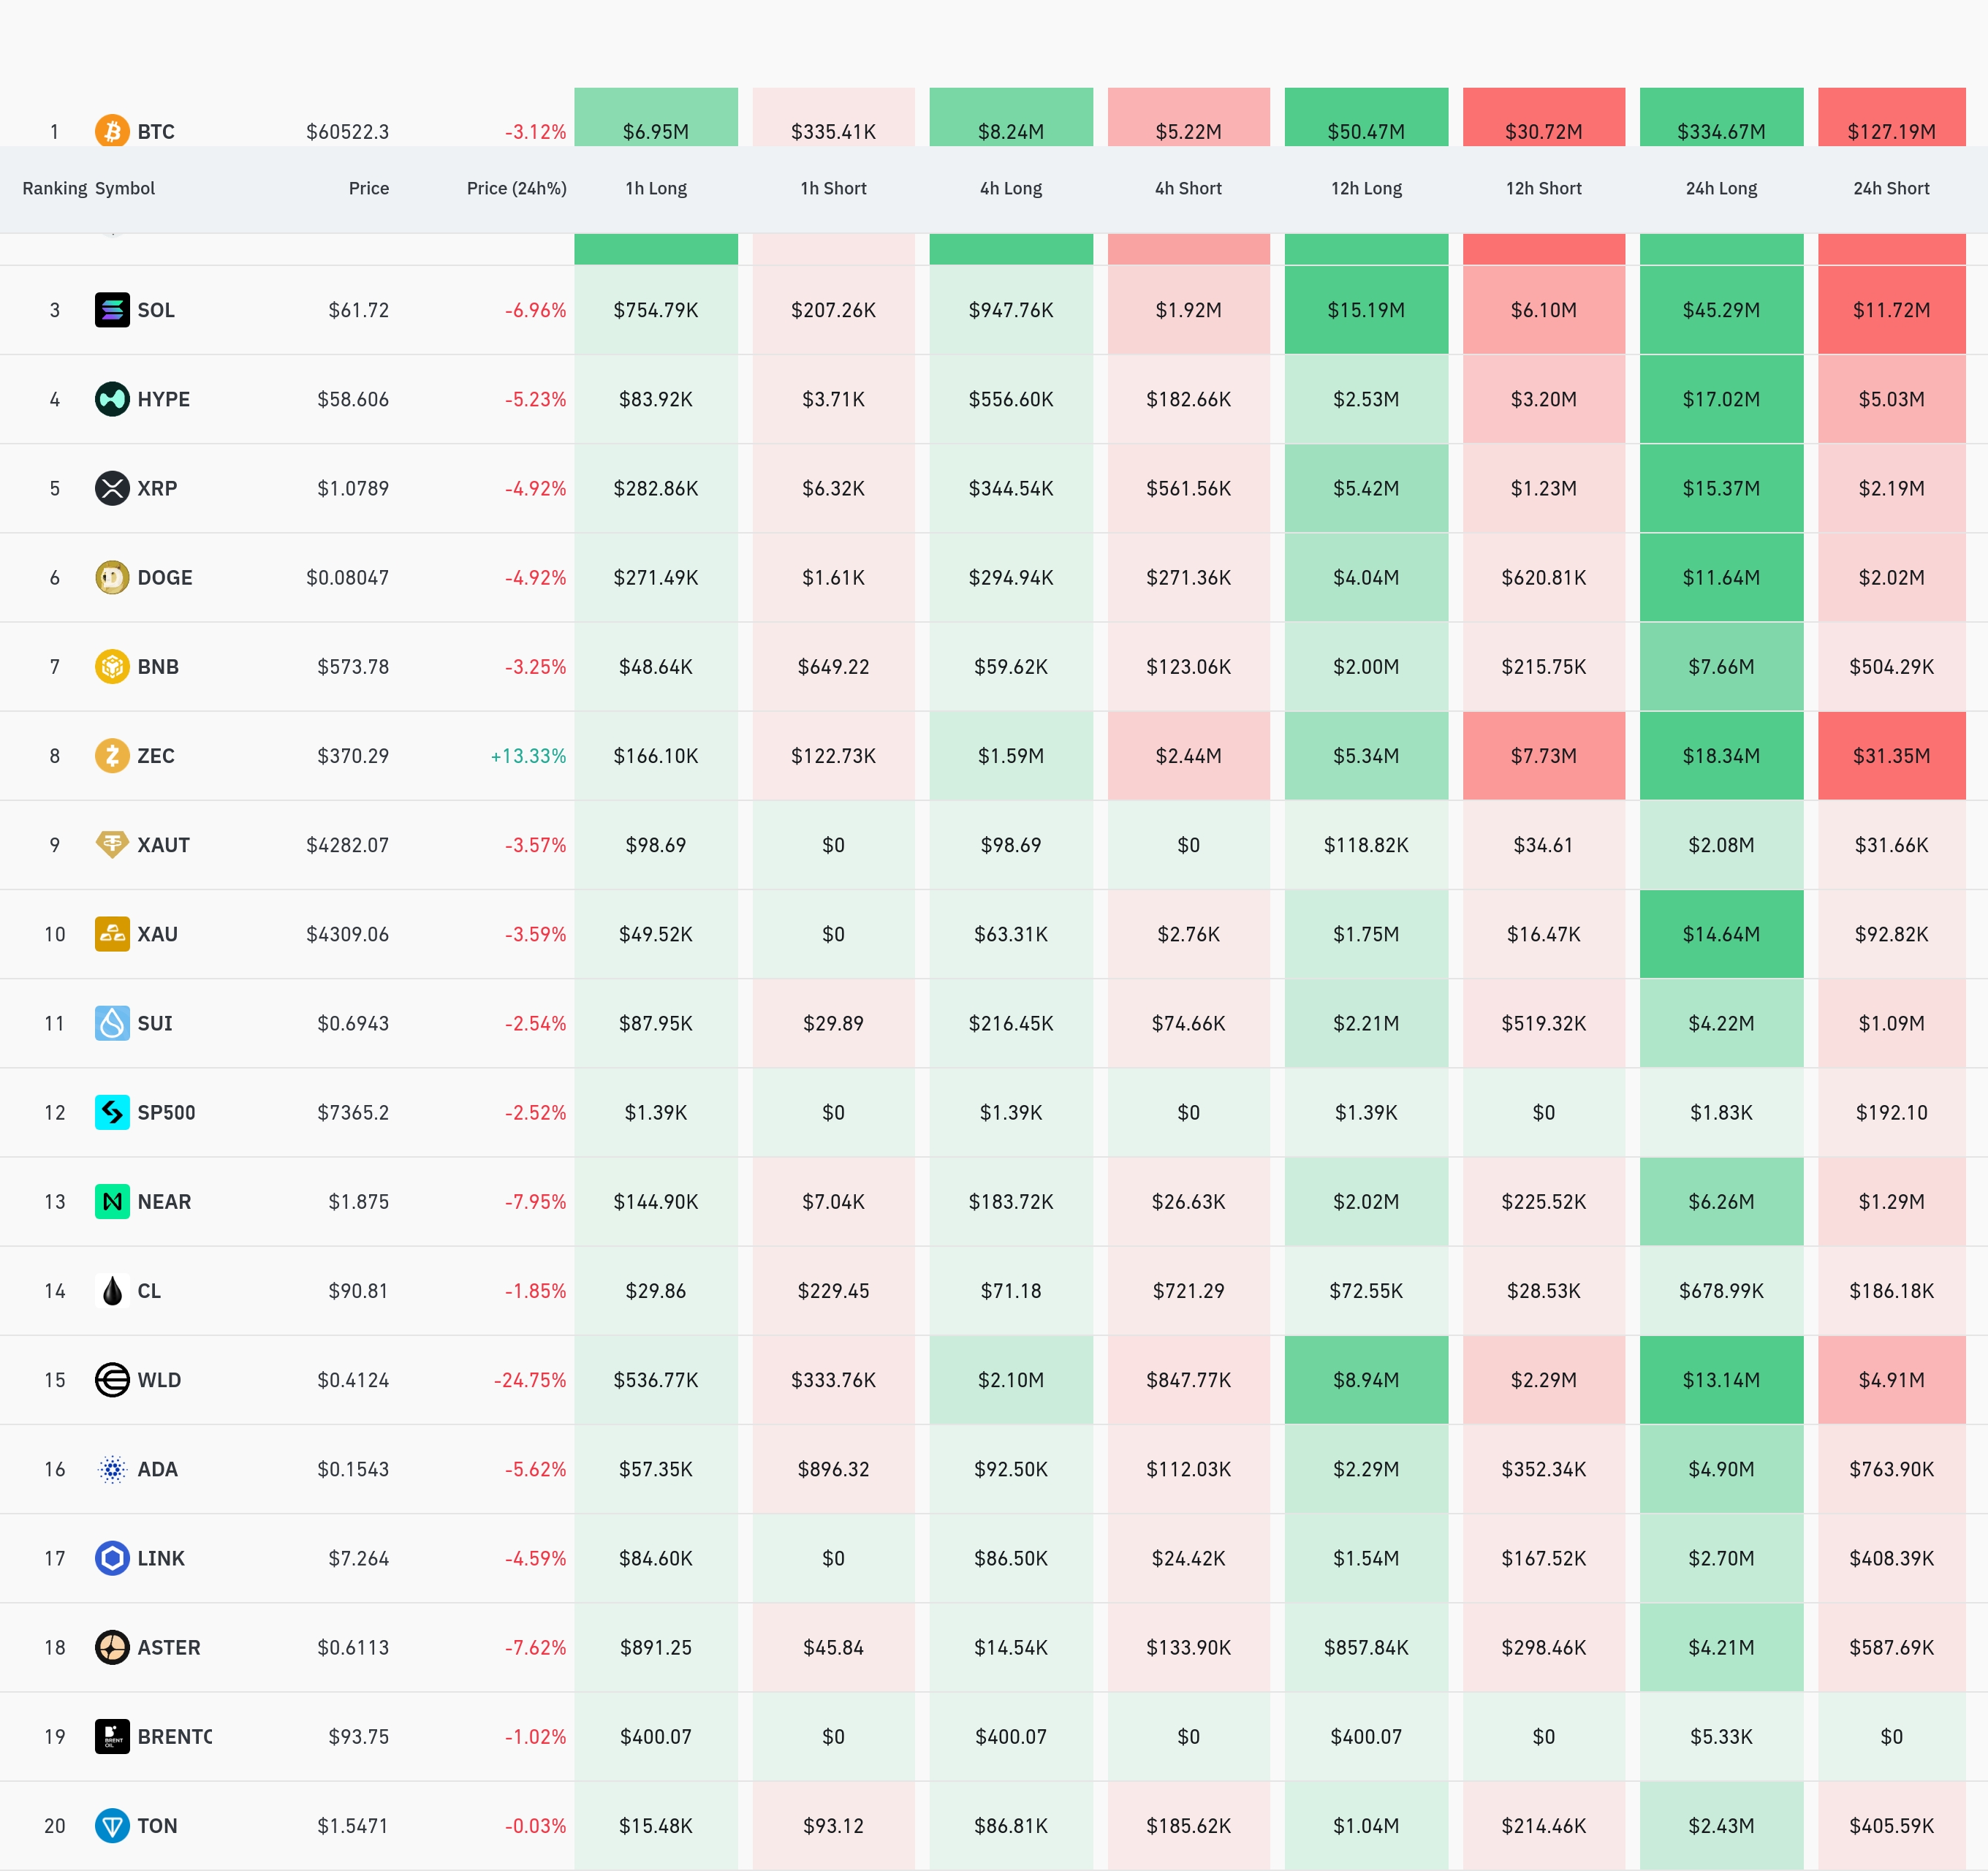1988x1871 pixels.
Task: Click LINK price $7.264
Action: click(x=358, y=1558)
